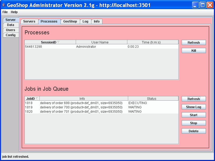Sort by JobID column header
The image size is (215, 161).
pos(32,98)
